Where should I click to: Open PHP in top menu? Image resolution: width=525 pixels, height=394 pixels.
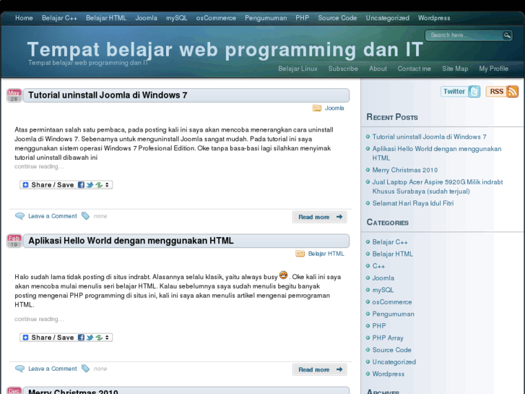click(x=303, y=18)
